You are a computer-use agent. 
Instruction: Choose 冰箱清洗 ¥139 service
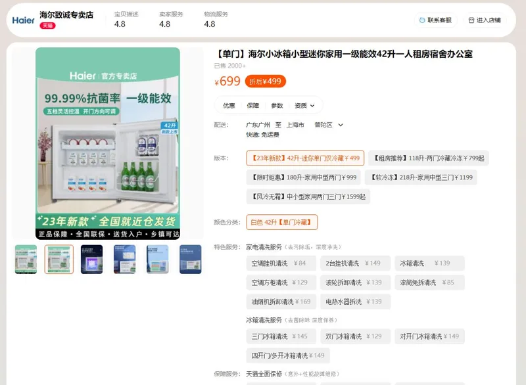coord(429,263)
